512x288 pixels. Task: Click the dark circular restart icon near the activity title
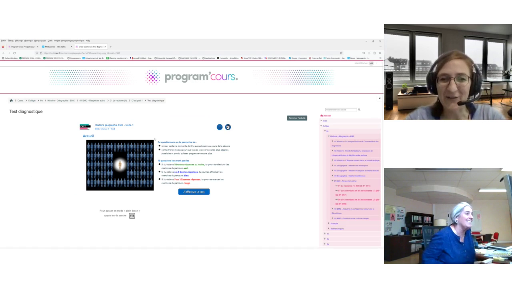228,127
